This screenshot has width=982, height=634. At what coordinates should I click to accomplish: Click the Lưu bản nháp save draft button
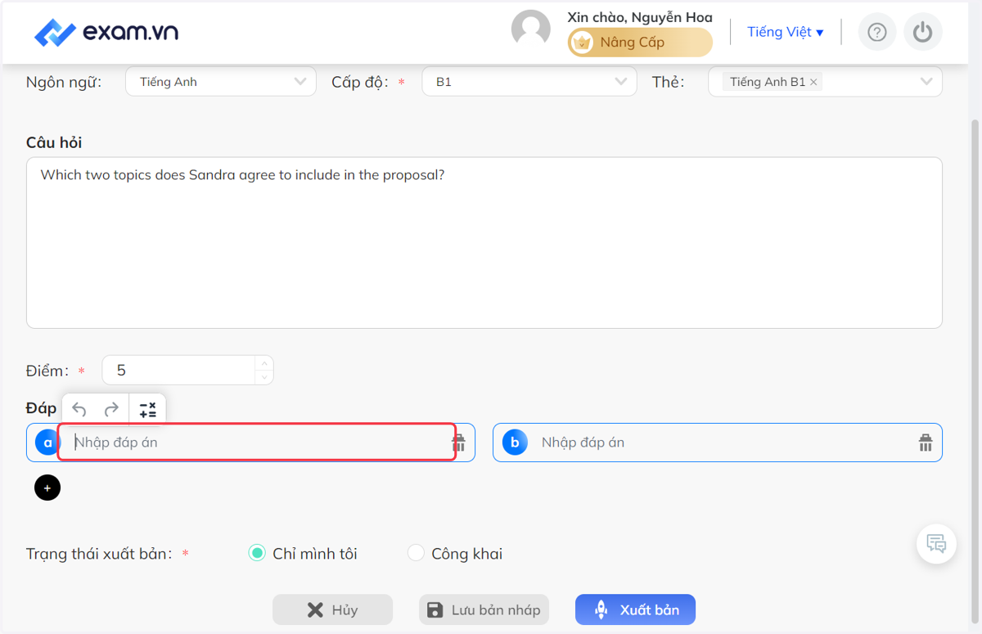484,609
